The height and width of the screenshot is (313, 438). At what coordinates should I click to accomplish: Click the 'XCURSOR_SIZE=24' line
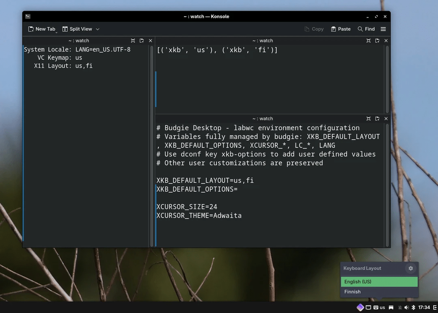pyautogui.click(x=186, y=207)
